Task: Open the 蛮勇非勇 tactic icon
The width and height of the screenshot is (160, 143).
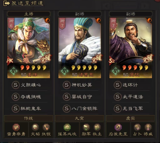Action: click(16, 127)
